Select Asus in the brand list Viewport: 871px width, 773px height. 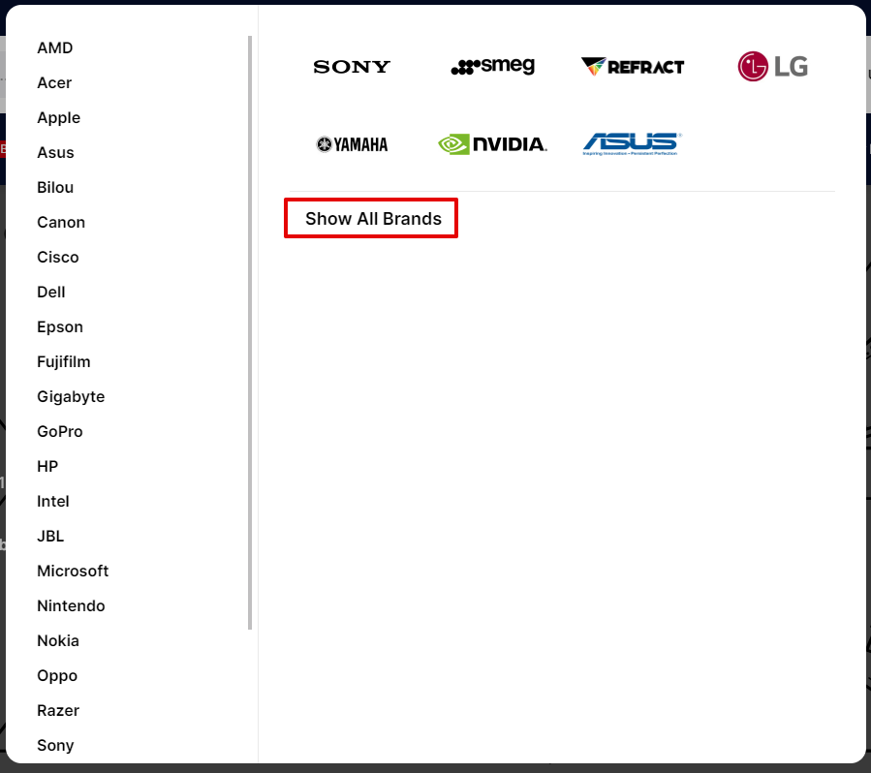coord(55,153)
